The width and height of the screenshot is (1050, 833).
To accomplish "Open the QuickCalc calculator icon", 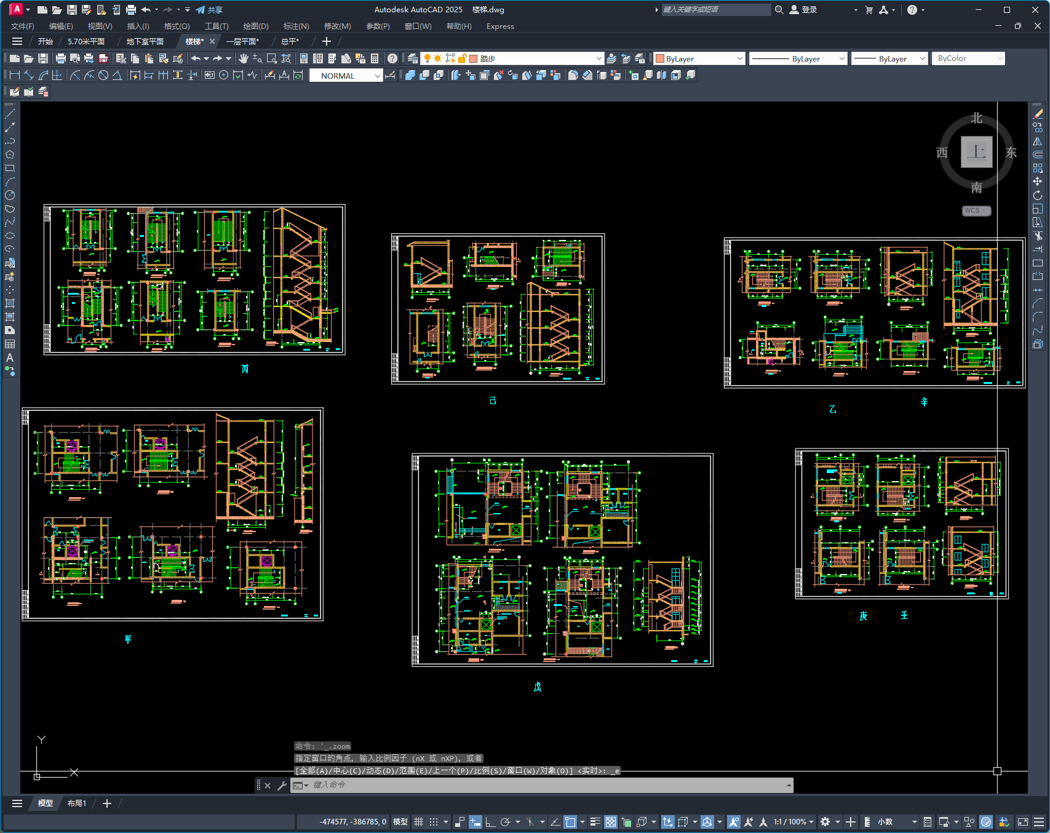I will [x=375, y=58].
